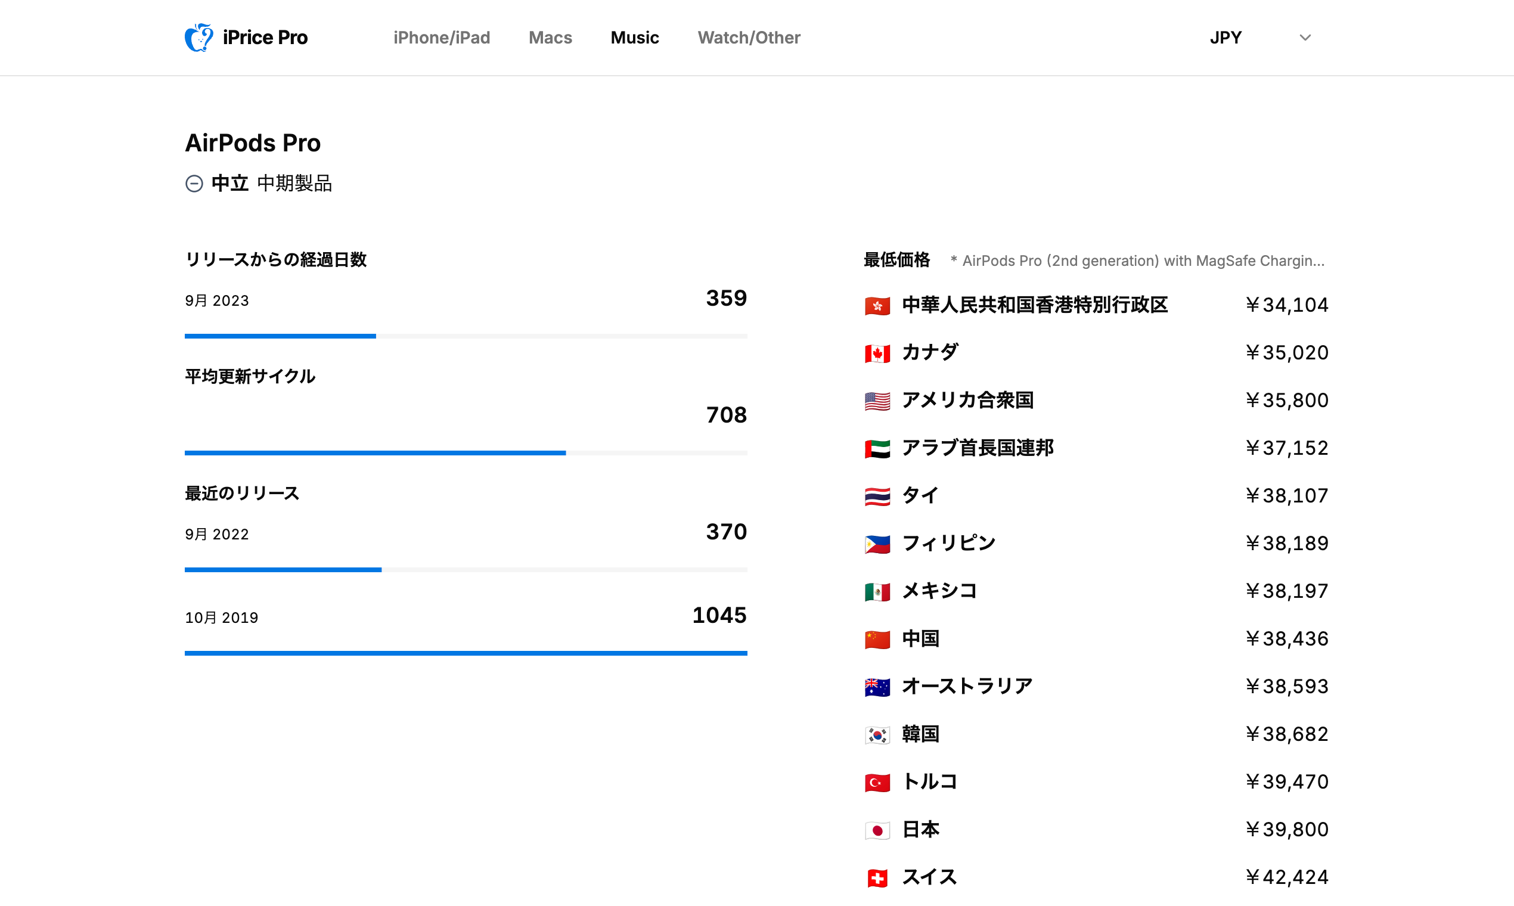
Task: Click the ￥38,107 price
Action: tap(1286, 495)
